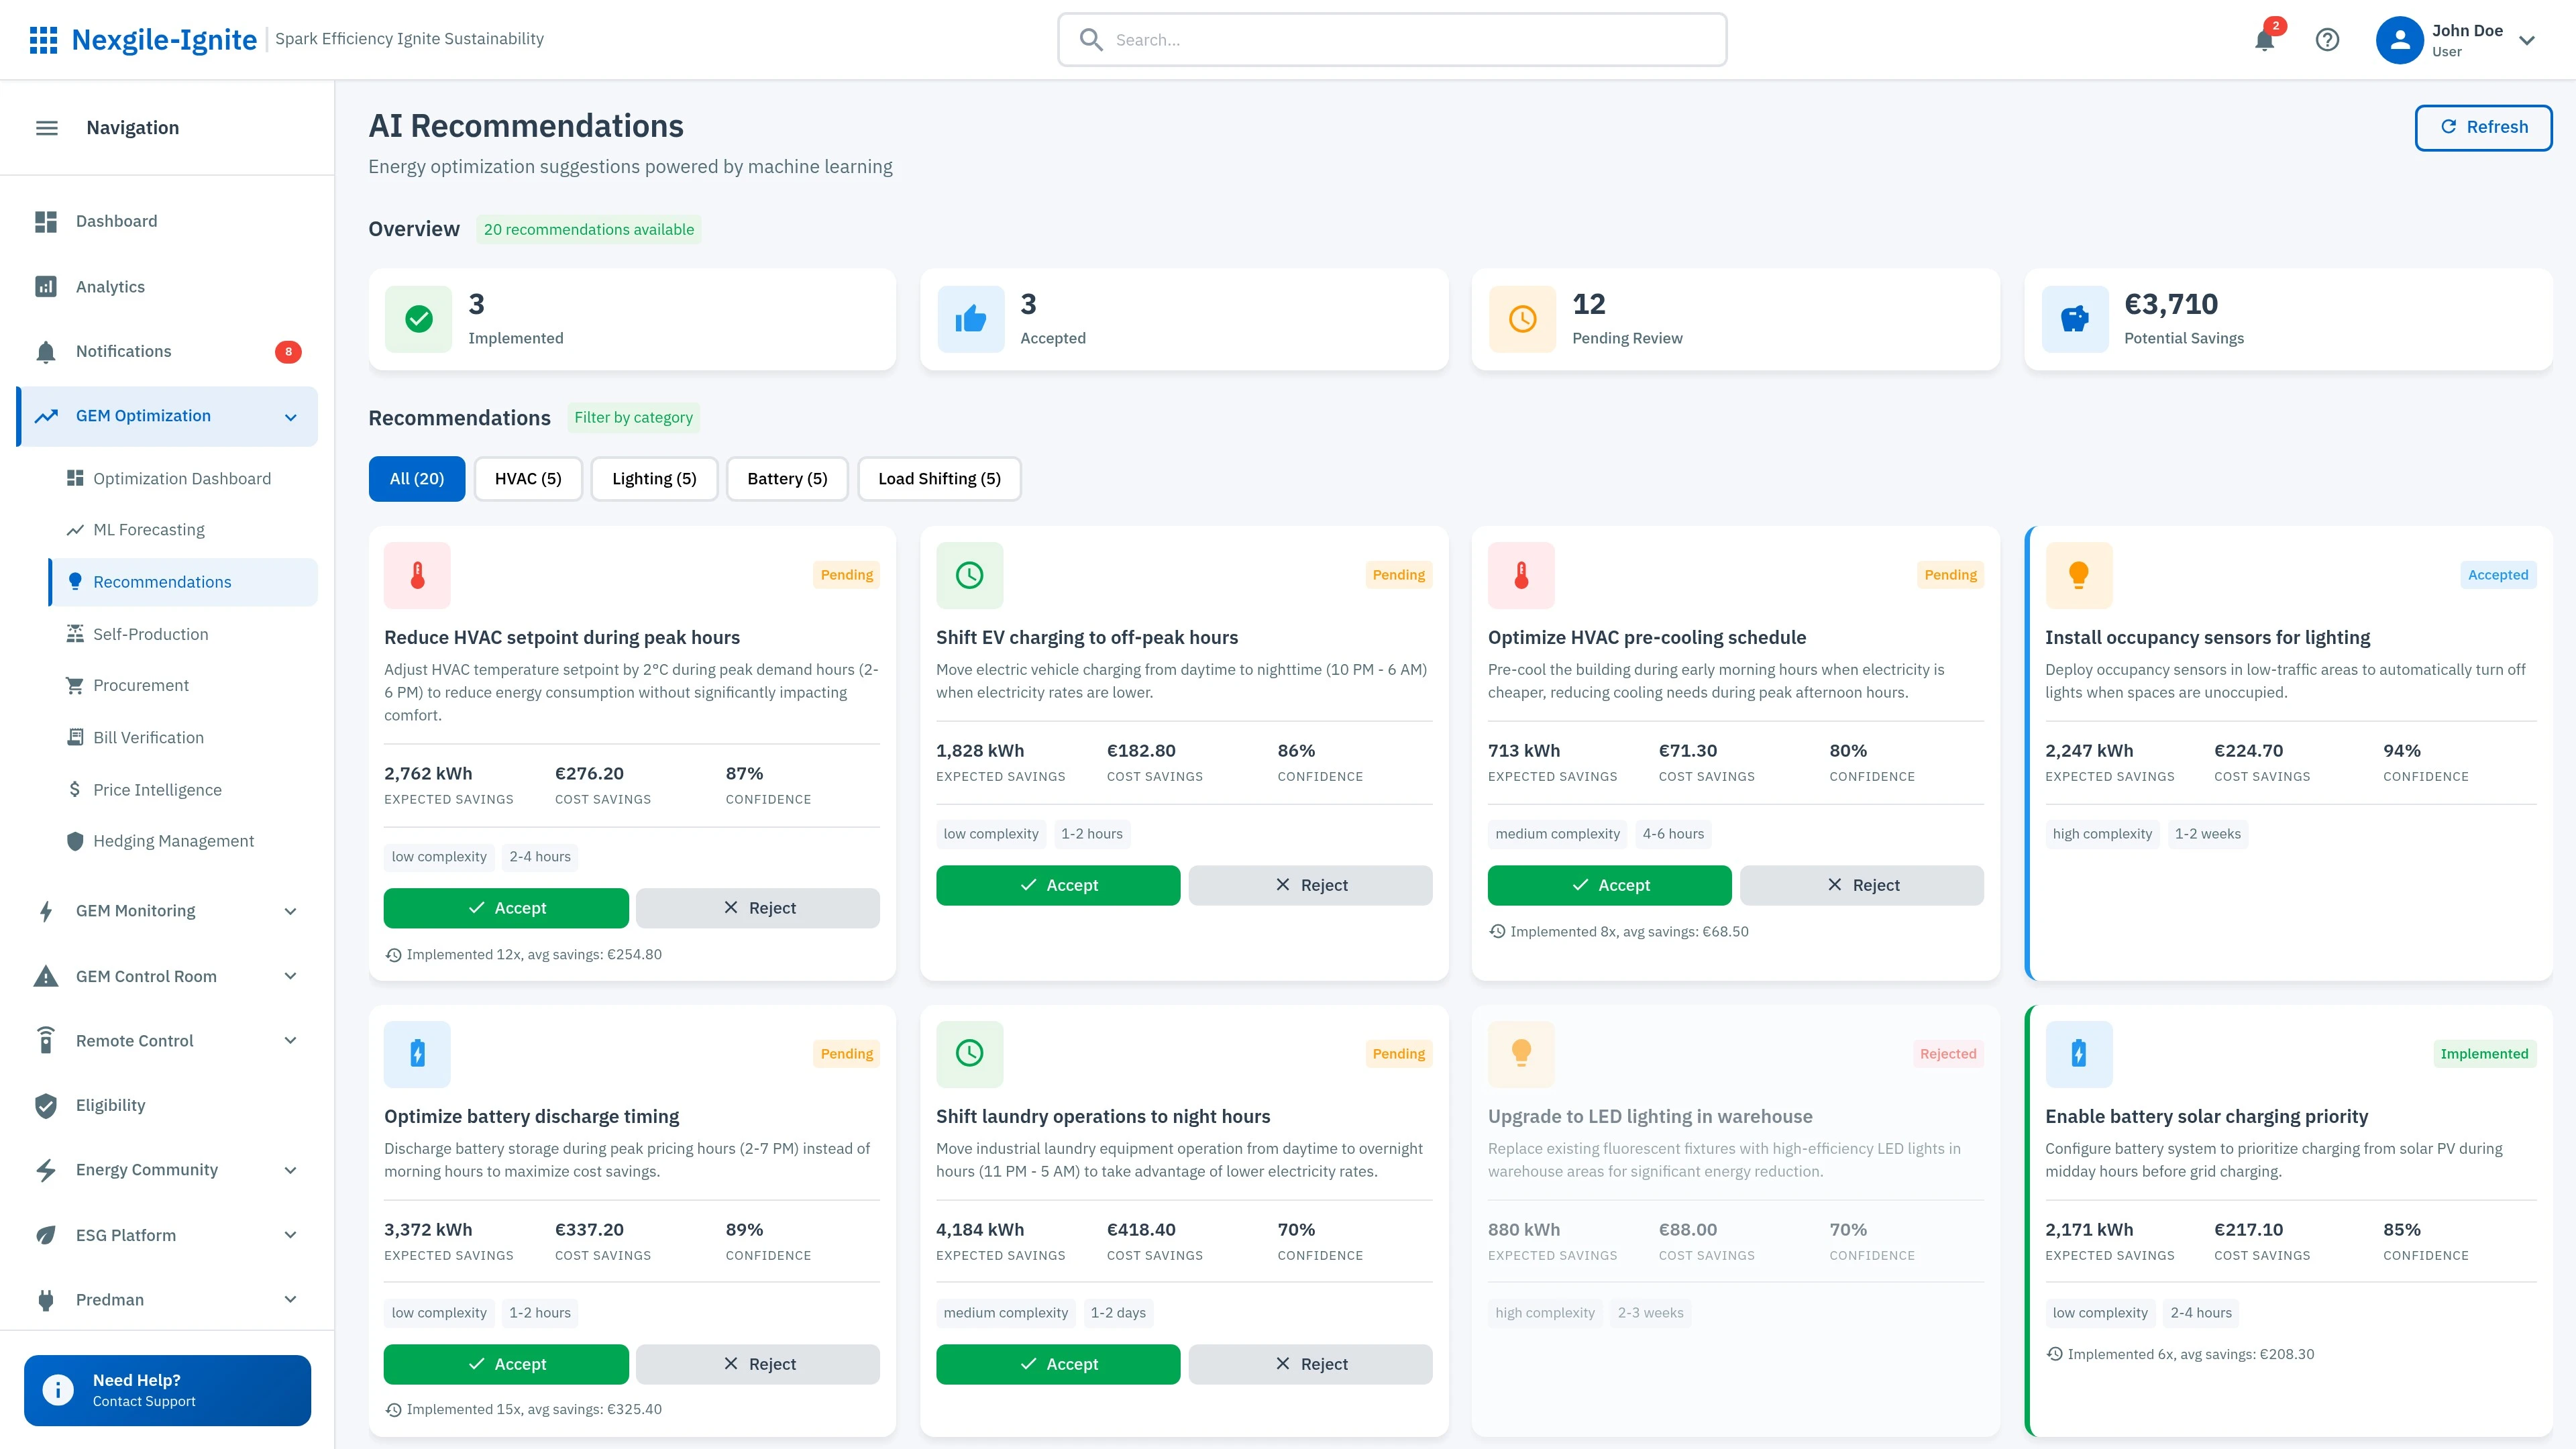
Task: Click the Price Intelligence dollar icon
Action: click(75, 789)
